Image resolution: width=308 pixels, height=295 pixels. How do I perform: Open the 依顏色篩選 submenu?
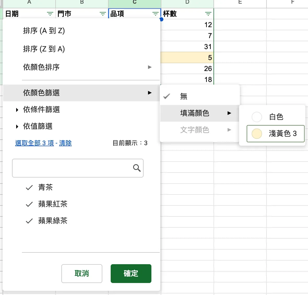[x=81, y=93]
